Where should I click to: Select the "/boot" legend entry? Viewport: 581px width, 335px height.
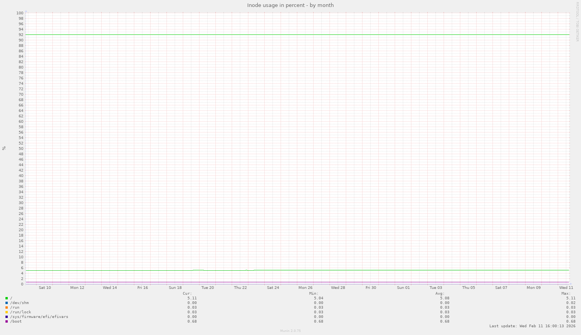15,321
